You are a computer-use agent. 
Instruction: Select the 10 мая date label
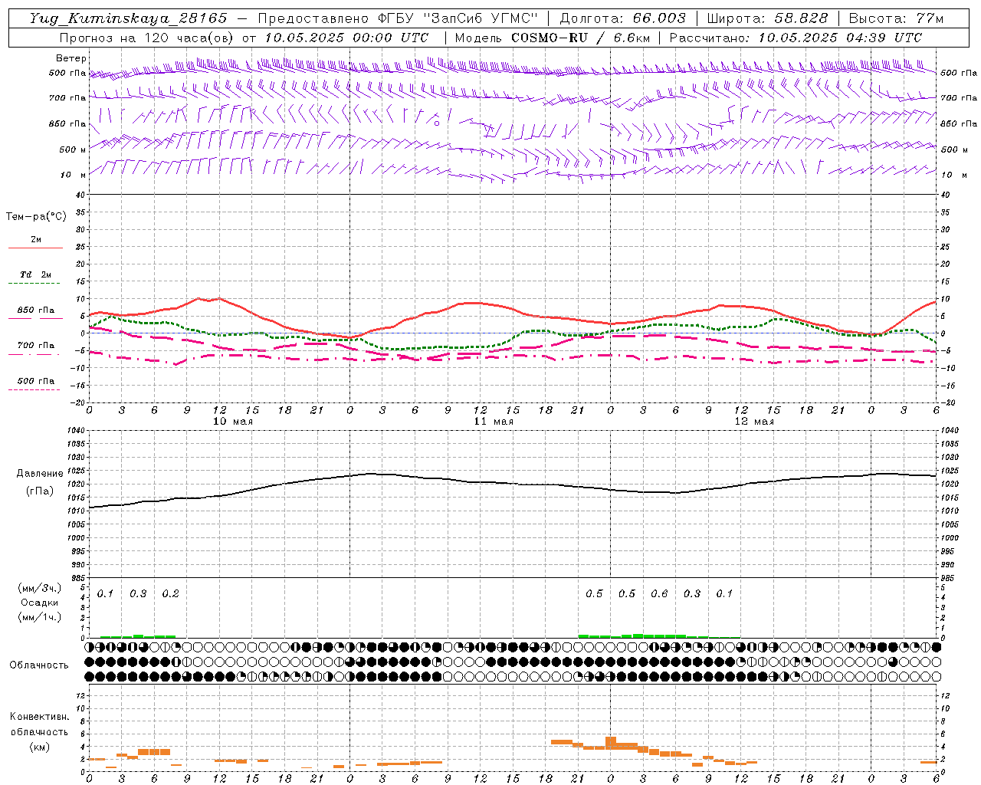point(233,422)
